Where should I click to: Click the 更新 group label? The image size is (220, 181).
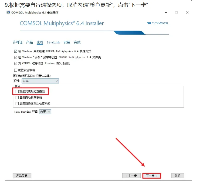(x=17, y=86)
